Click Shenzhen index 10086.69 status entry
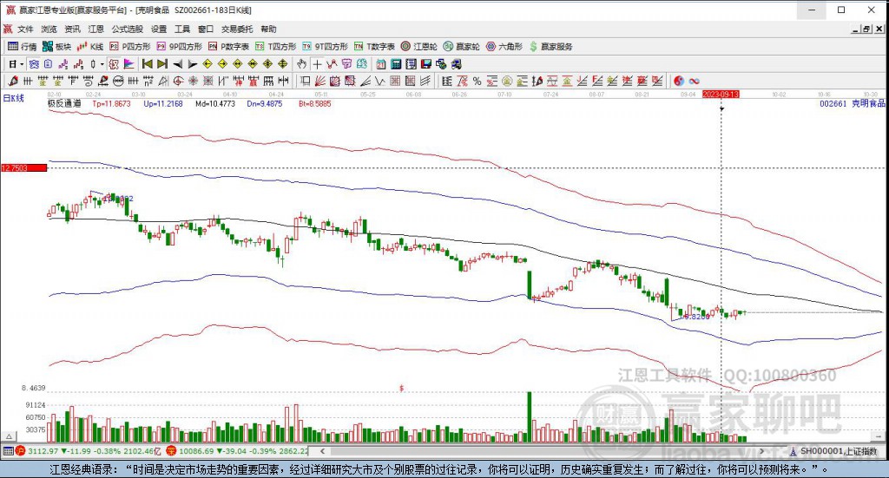The image size is (889, 478). (238, 451)
